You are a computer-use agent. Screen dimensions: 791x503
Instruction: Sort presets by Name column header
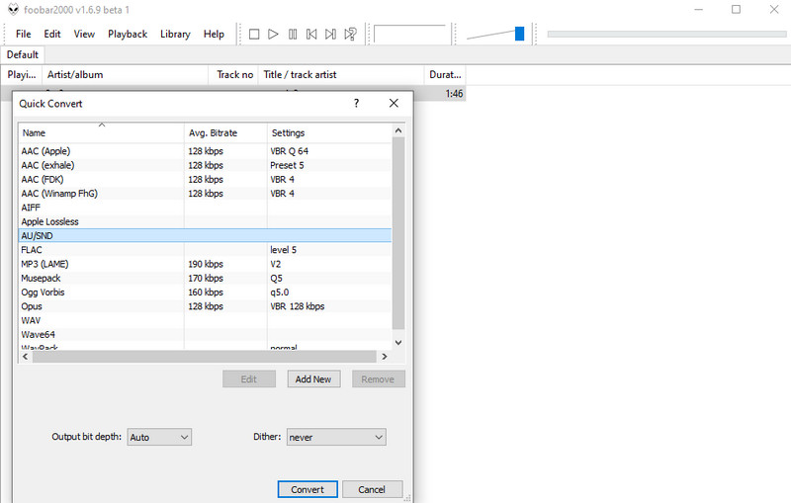(x=99, y=132)
